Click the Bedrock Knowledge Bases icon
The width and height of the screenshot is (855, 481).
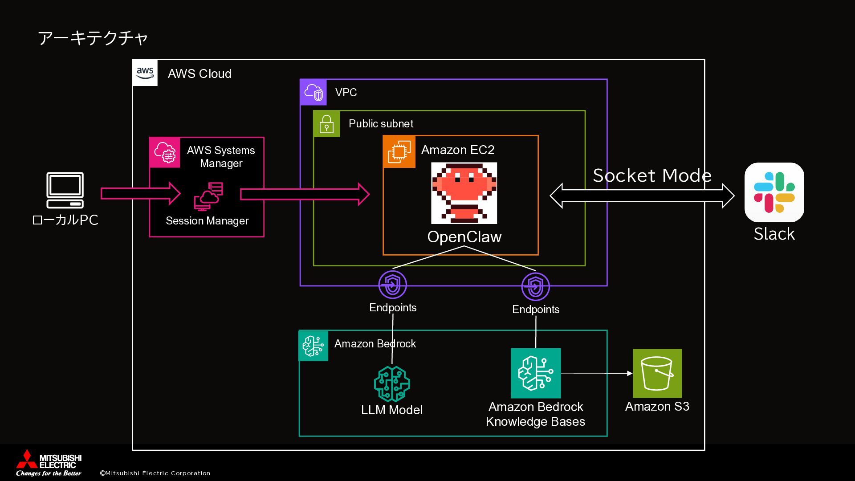coord(535,373)
